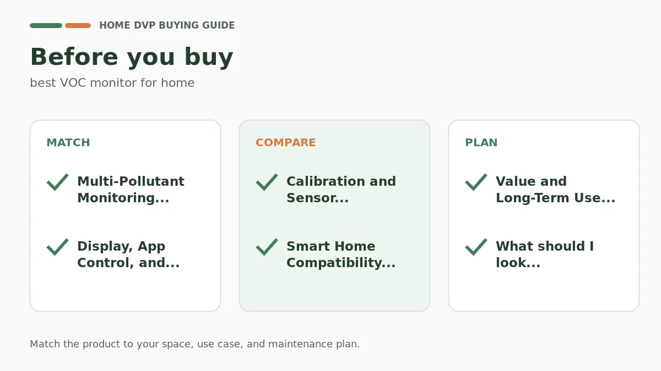Expand the truncated What should I look item
The image size is (661, 371).
click(545, 254)
